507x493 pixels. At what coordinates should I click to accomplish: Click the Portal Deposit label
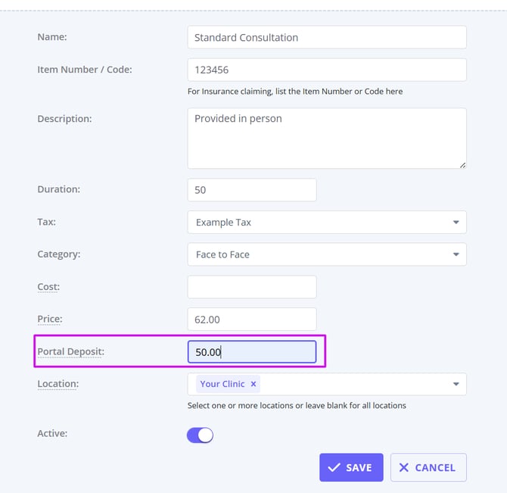[x=71, y=352]
